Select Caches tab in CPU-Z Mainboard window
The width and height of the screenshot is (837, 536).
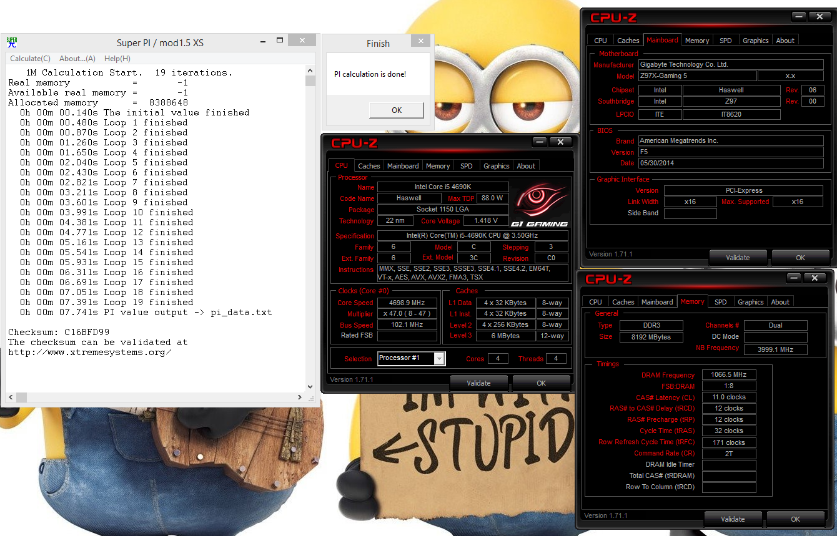pos(628,41)
